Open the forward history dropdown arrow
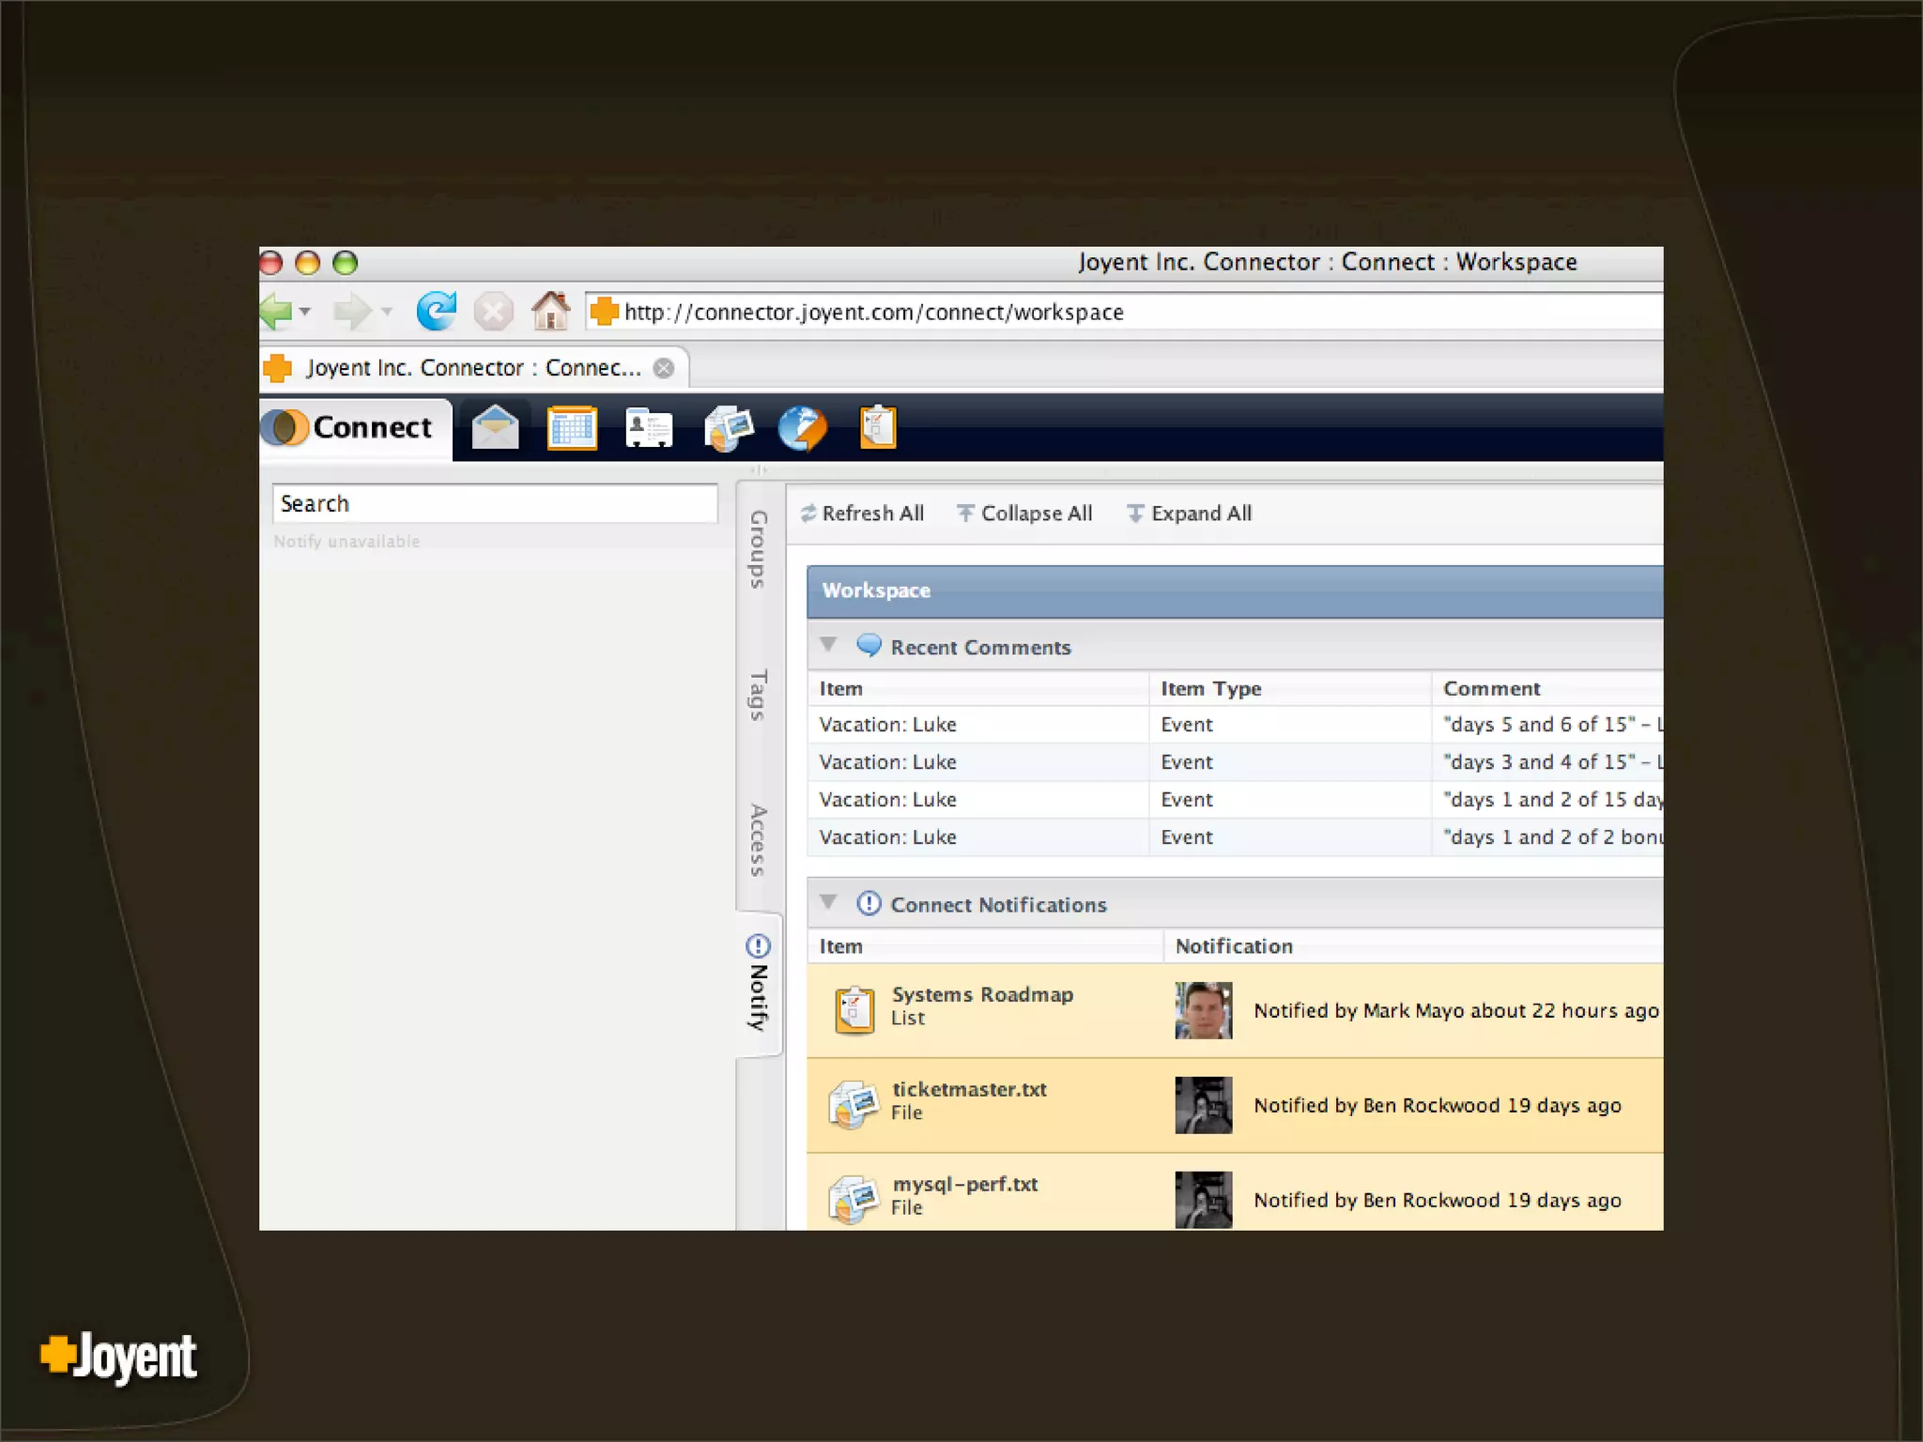The width and height of the screenshot is (1923, 1442). [386, 312]
